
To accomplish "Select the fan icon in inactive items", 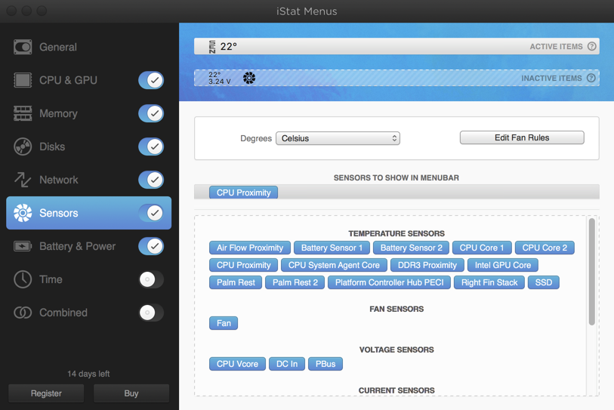I will [x=249, y=78].
